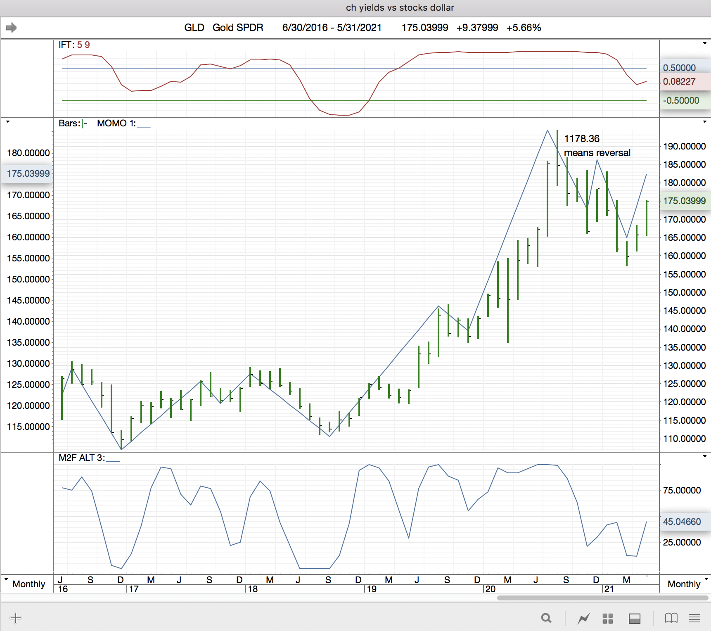The height and width of the screenshot is (631, 711).
Task: Click the Gold SPDR name in header
Action: point(238,28)
